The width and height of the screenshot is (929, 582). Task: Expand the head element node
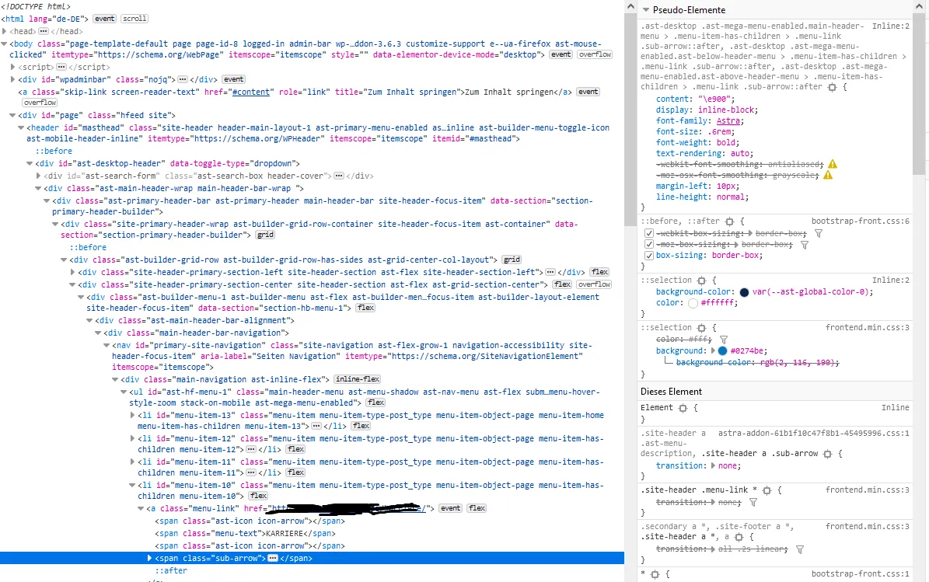coord(4,31)
